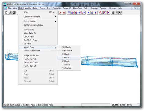Select To Surface in submenu

tap(69, 68)
